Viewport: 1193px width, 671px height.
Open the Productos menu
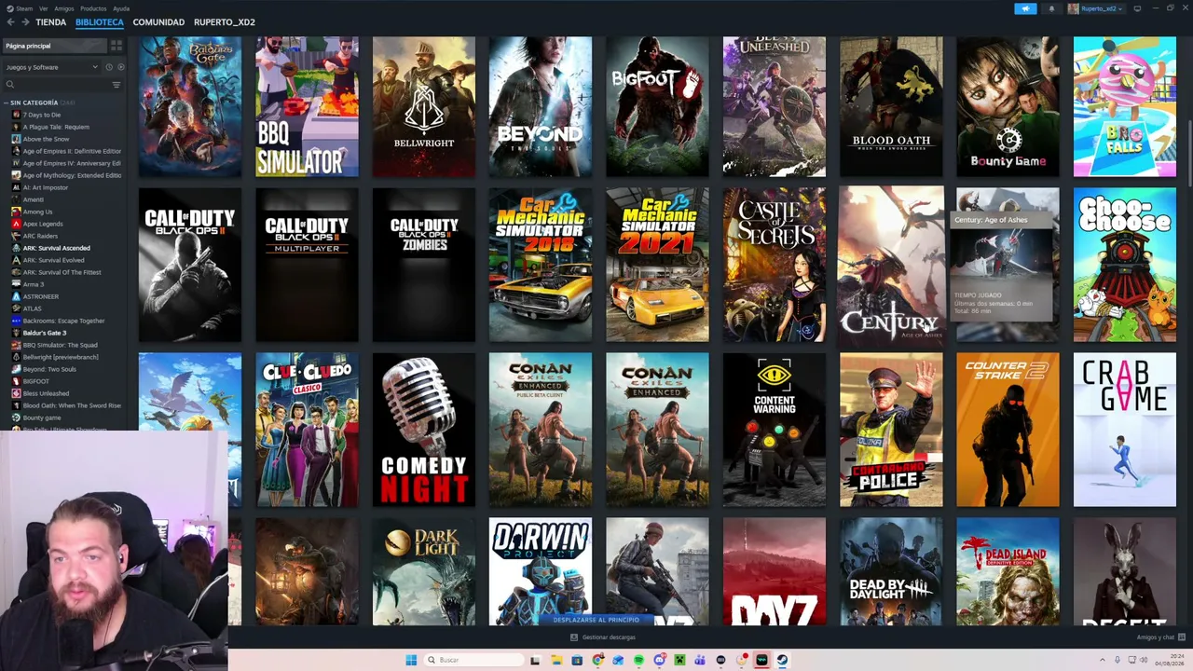[93, 8]
